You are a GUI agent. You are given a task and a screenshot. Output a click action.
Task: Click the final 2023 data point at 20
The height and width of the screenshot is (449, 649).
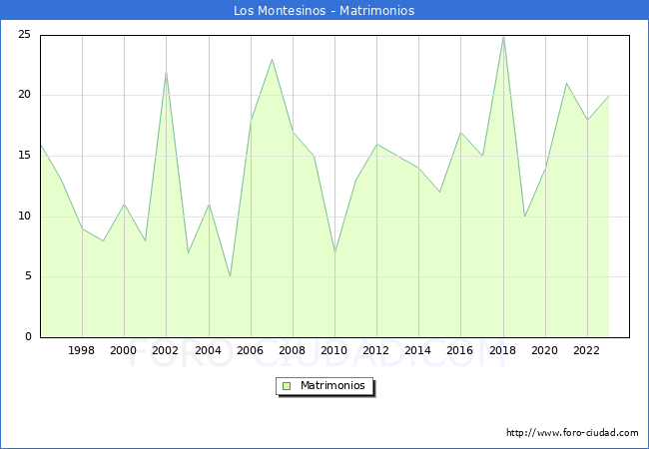point(609,96)
